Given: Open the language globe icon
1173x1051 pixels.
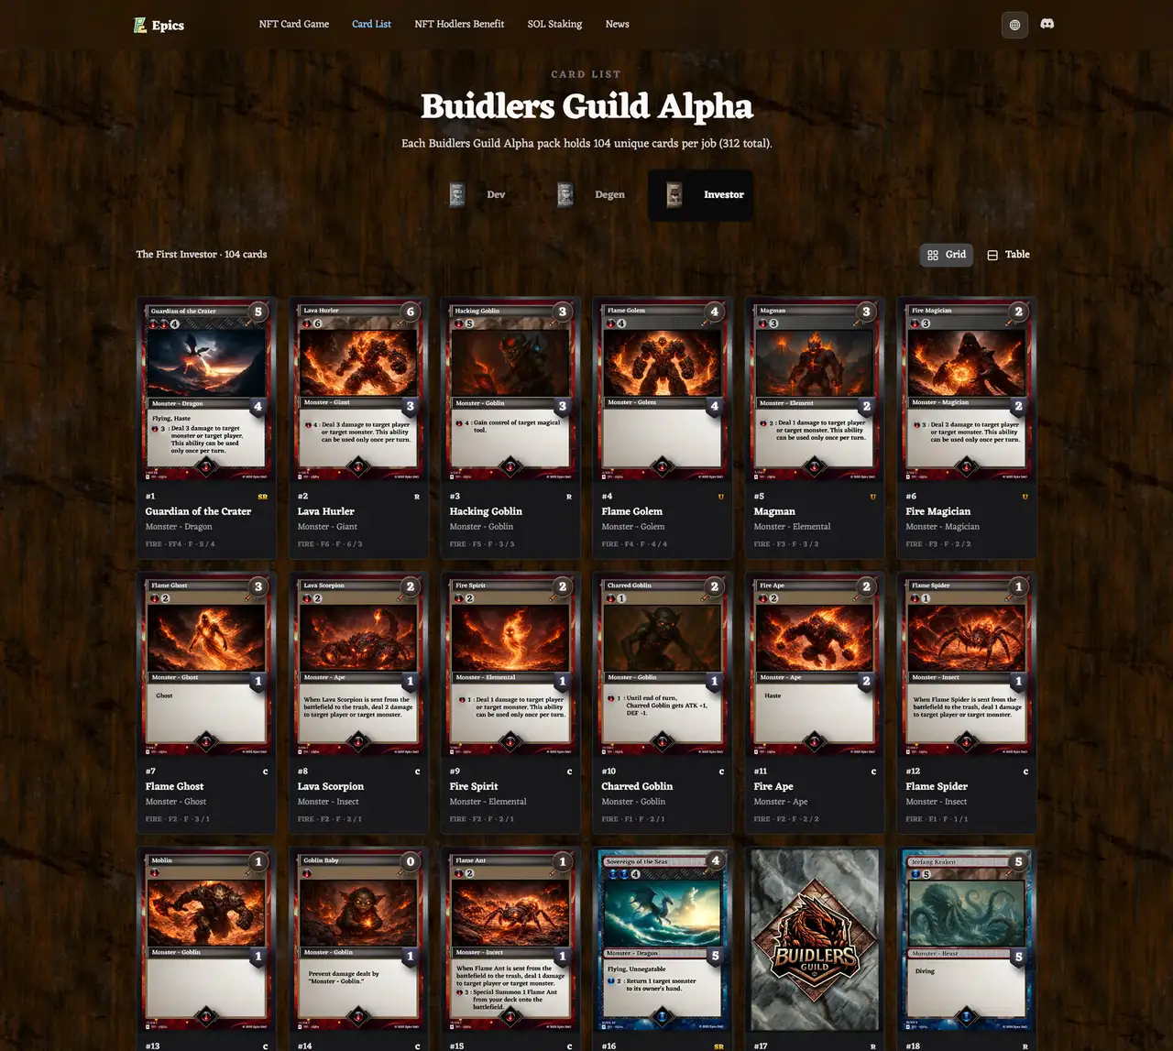Looking at the screenshot, I should click(1014, 25).
